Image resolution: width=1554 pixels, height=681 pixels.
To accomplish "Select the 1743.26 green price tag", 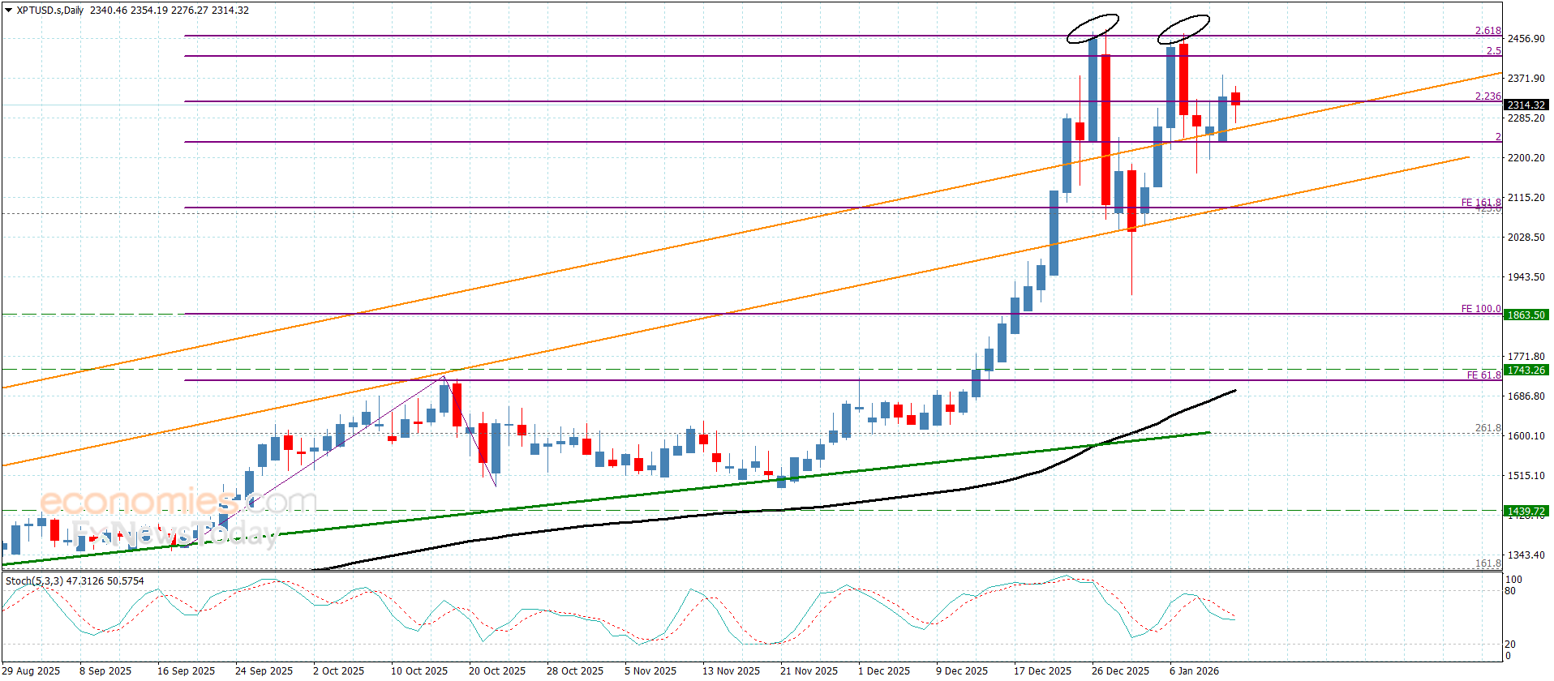I will pos(1526,370).
